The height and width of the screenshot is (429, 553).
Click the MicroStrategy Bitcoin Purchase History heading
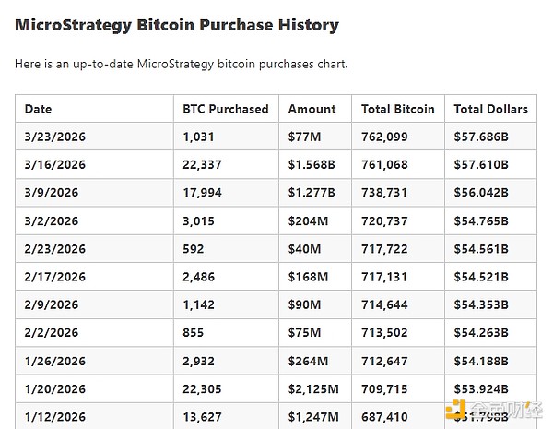tap(177, 26)
